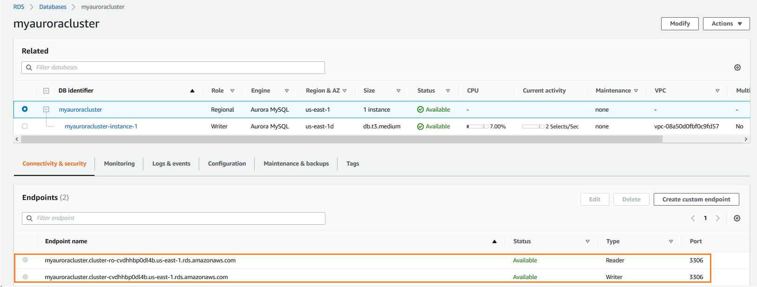Focus the Filter databases search field
The image size is (757, 287).
173,67
